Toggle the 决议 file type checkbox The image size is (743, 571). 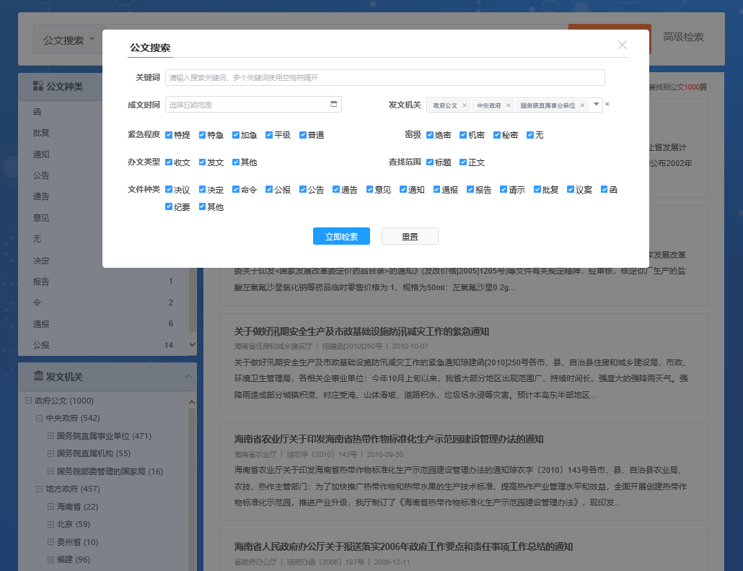169,189
